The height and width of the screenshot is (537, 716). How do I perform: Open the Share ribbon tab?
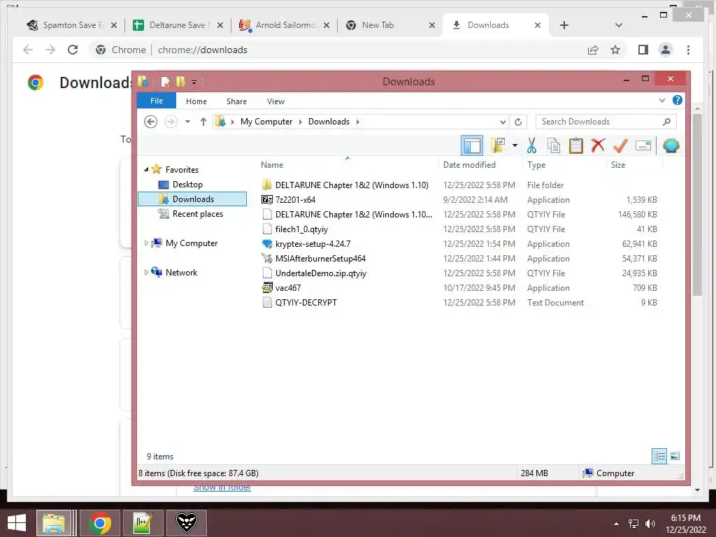[x=236, y=101]
